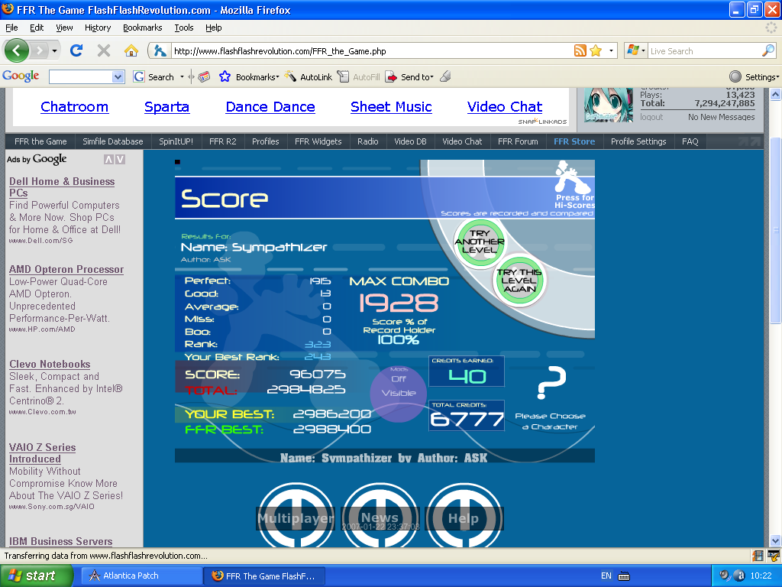
Task: Open the address bar history dropdown
Action: point(612,51)
